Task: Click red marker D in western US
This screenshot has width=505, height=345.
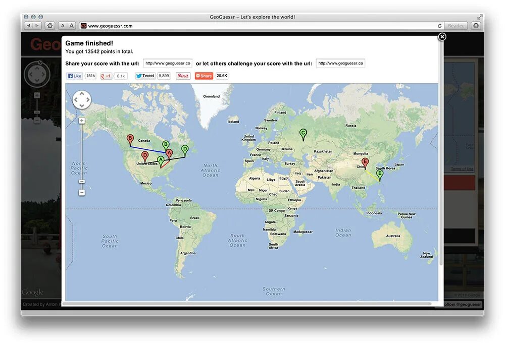Action: pos(145,156)
